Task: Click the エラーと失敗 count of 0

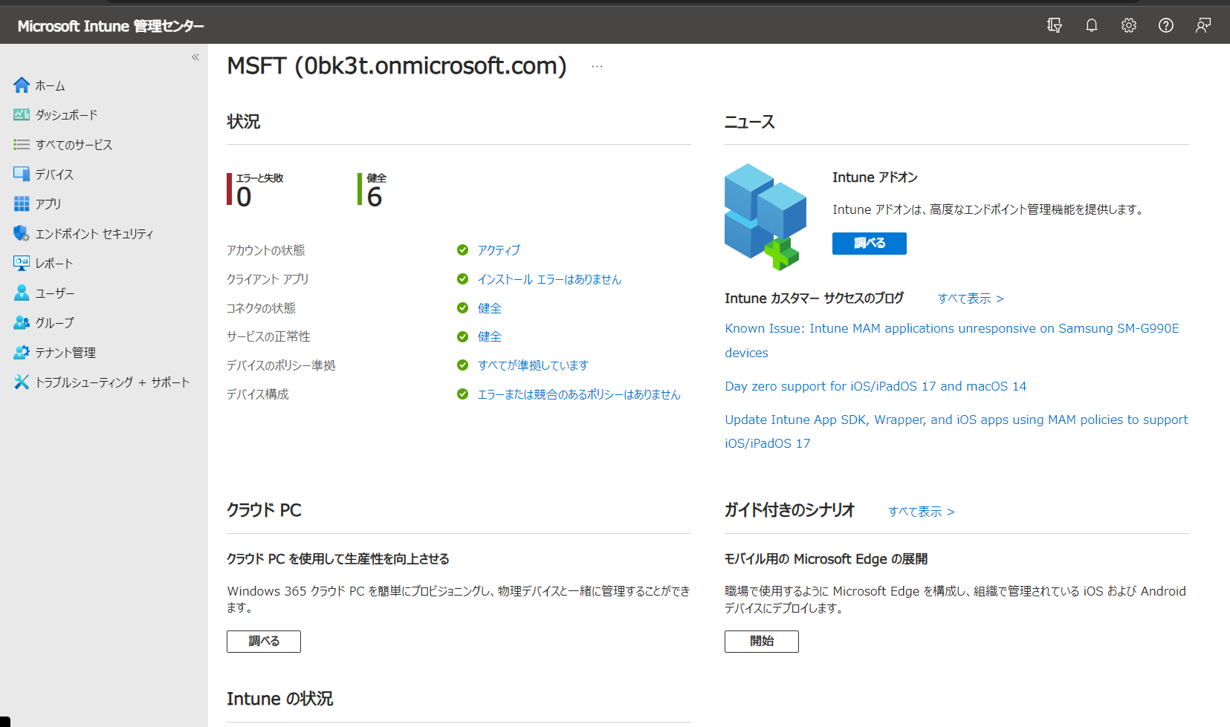Action: pyautogui.click(x=244, y=197)
